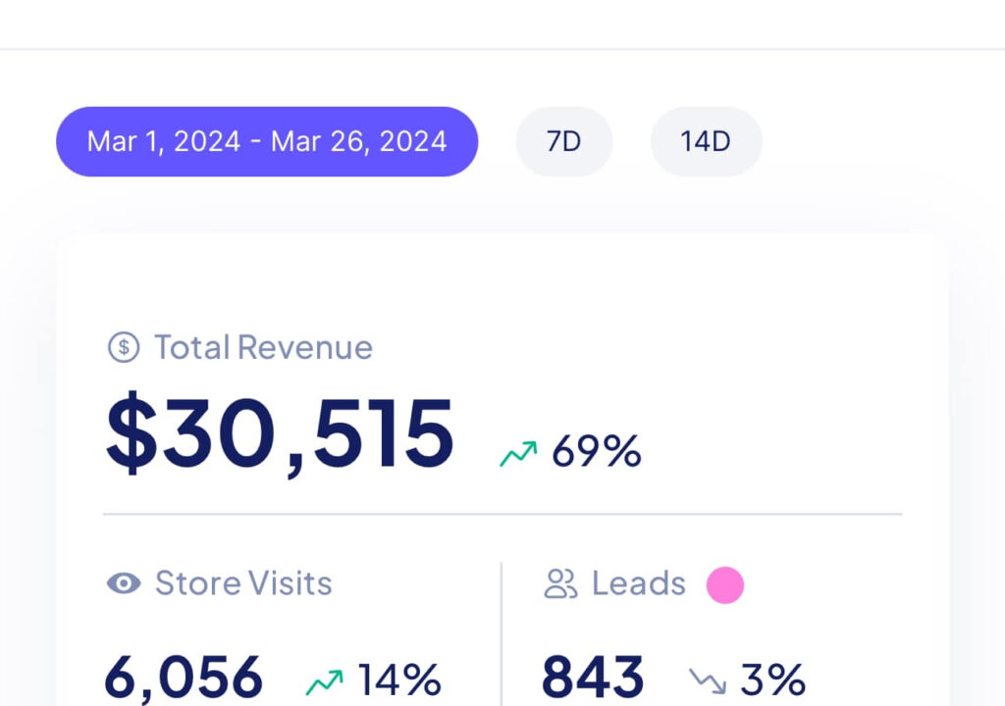Screen dimensions: 1005x706
Task: Click the 3% leads change
Action: click(773, 680)
